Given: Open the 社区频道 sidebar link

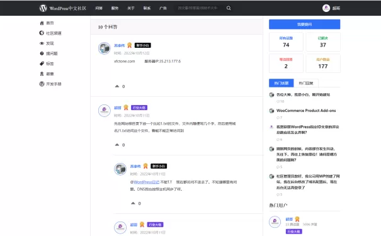Looking at the screenshot, I should (x=54, y=33).
